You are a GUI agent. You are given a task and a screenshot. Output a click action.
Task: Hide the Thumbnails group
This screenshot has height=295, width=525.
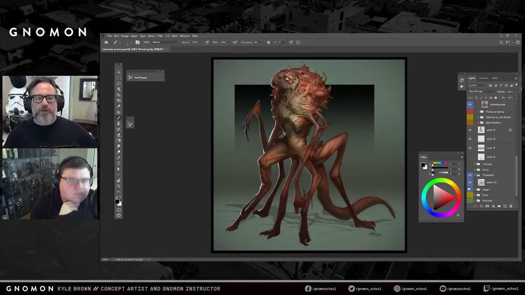(470, 175)
